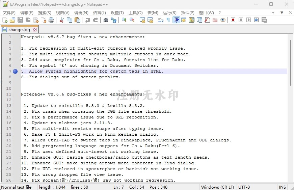Viewport: 294px width, 190px height.
Task: Open the 运行(R) menu
Action: click(170, 12)
